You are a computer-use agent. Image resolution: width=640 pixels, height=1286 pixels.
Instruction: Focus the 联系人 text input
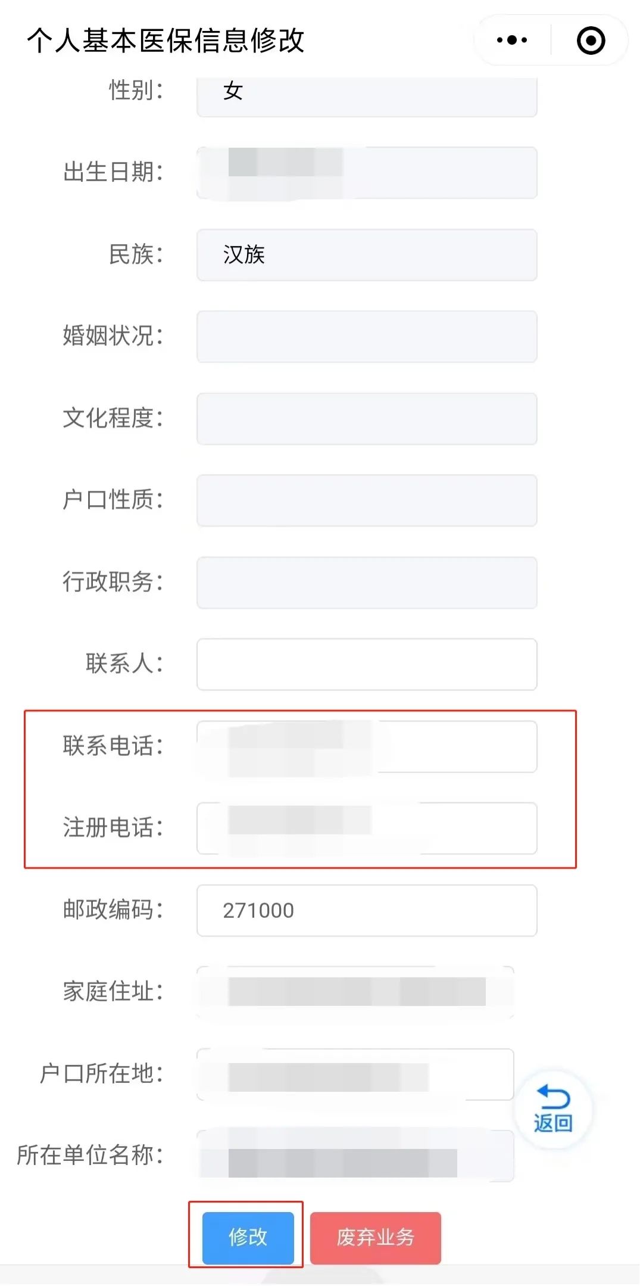367,664
